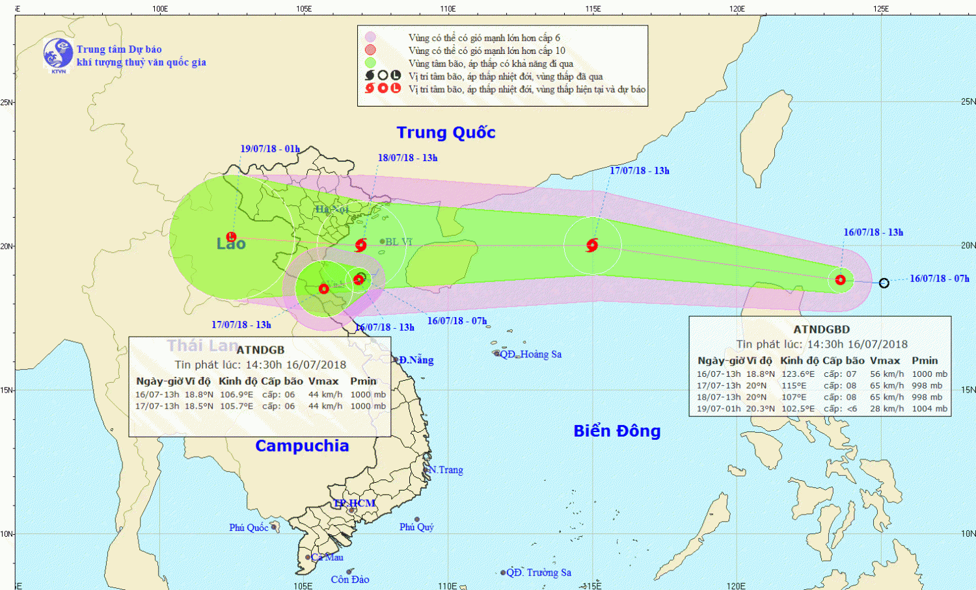Viewport: 976px width, 590px height.
Task: Click the green storm path legend circle
Action: [x=370, y=63]
